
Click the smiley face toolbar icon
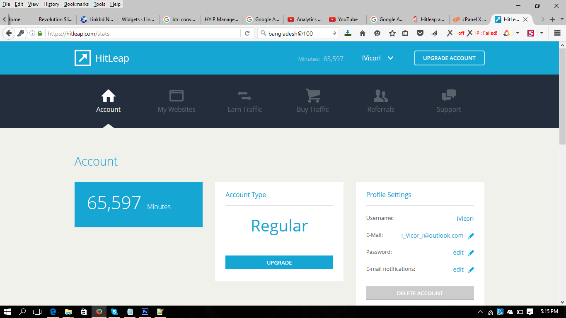point(377,33)
